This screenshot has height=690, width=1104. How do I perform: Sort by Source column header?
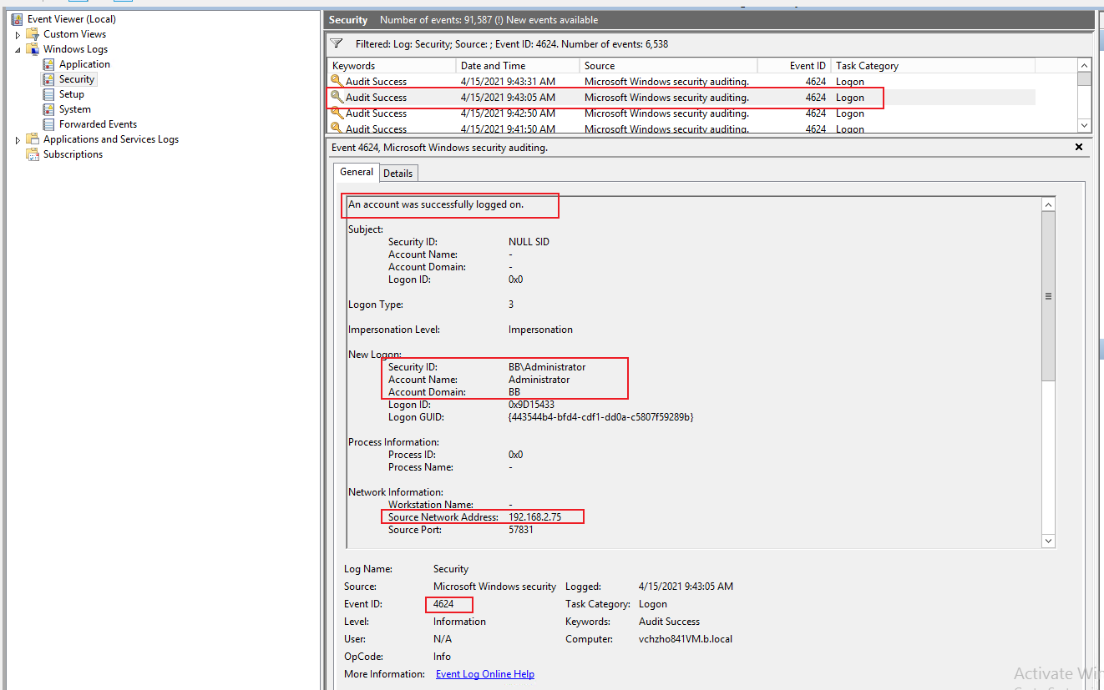coord(668,65)
